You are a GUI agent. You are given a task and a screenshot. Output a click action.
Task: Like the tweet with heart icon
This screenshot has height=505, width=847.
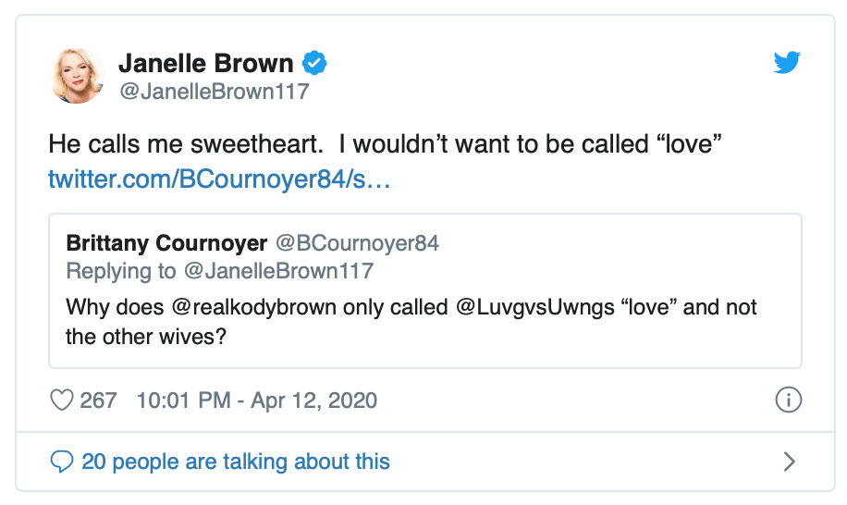coord(61,400)
